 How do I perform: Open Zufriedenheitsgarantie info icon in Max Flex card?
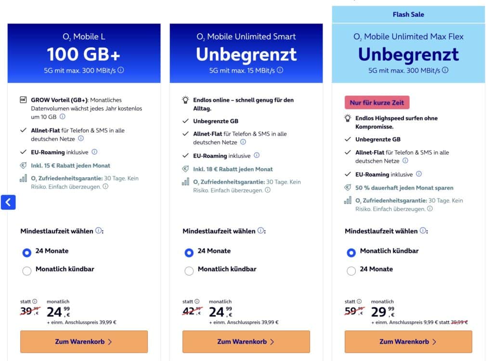(430, 209)
